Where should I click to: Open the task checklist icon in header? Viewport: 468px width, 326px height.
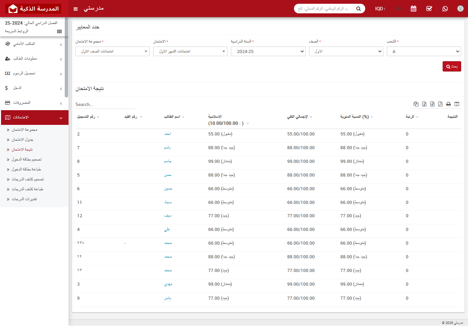pyautogui.click(x=429, y=9)
